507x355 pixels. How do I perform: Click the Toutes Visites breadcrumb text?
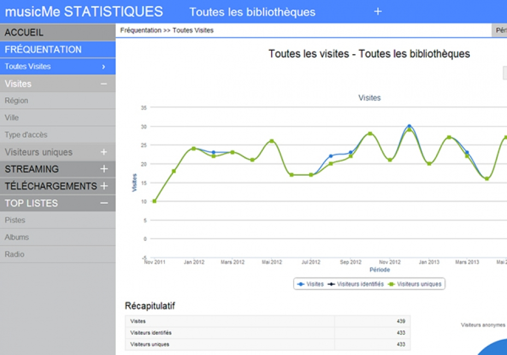[x=193, y=31]
